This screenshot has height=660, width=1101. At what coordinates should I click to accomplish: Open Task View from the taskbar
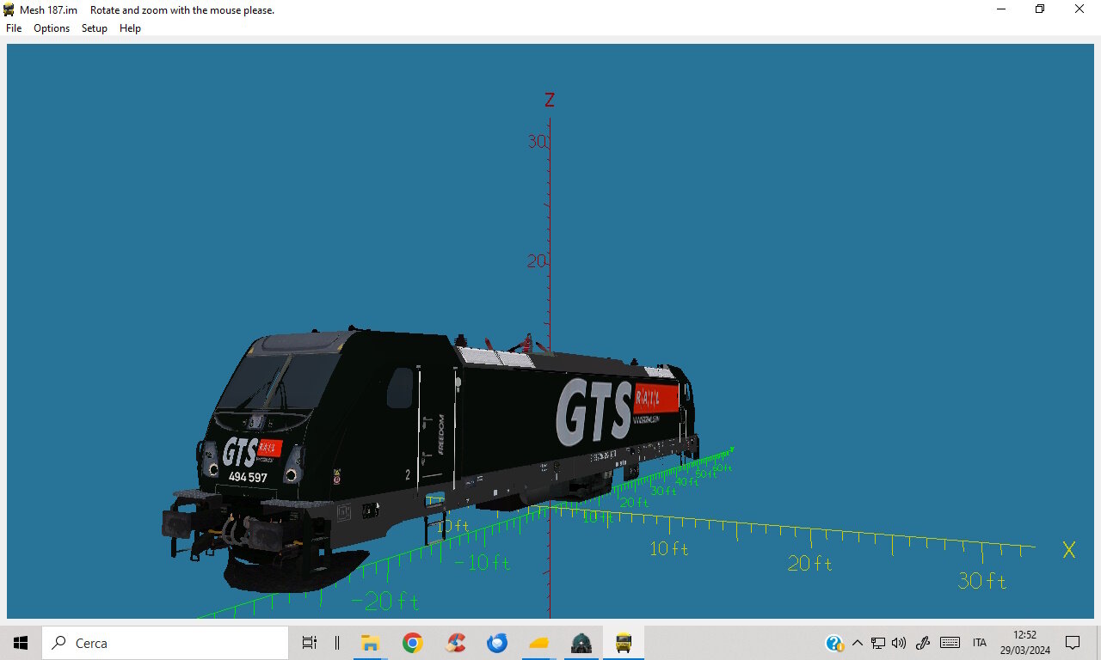[x=310, y=643]
